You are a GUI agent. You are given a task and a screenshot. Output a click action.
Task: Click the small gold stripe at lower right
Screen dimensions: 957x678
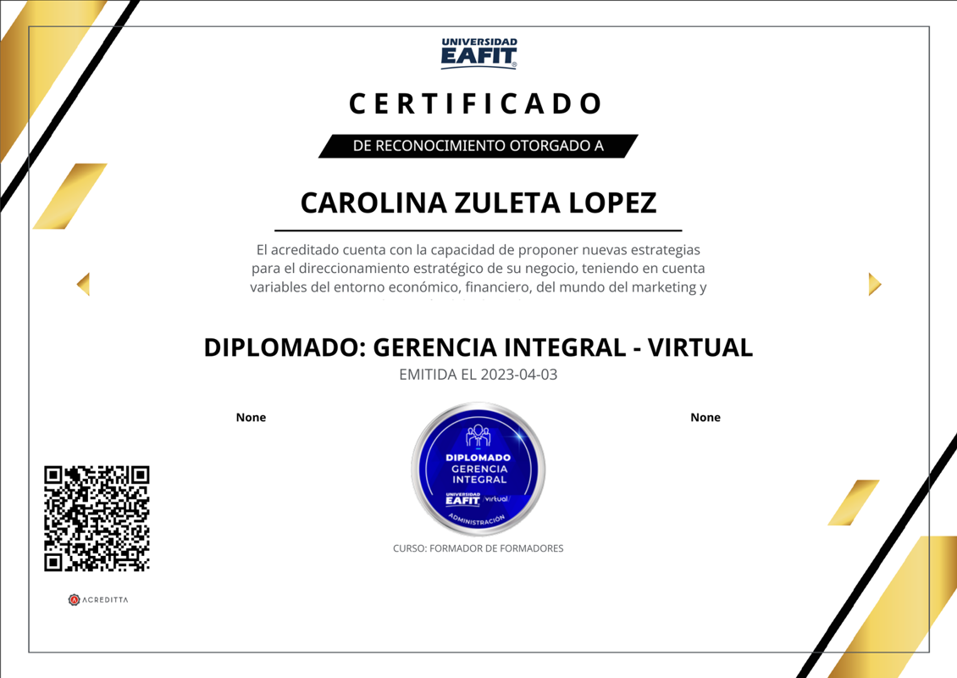(853, 503)
